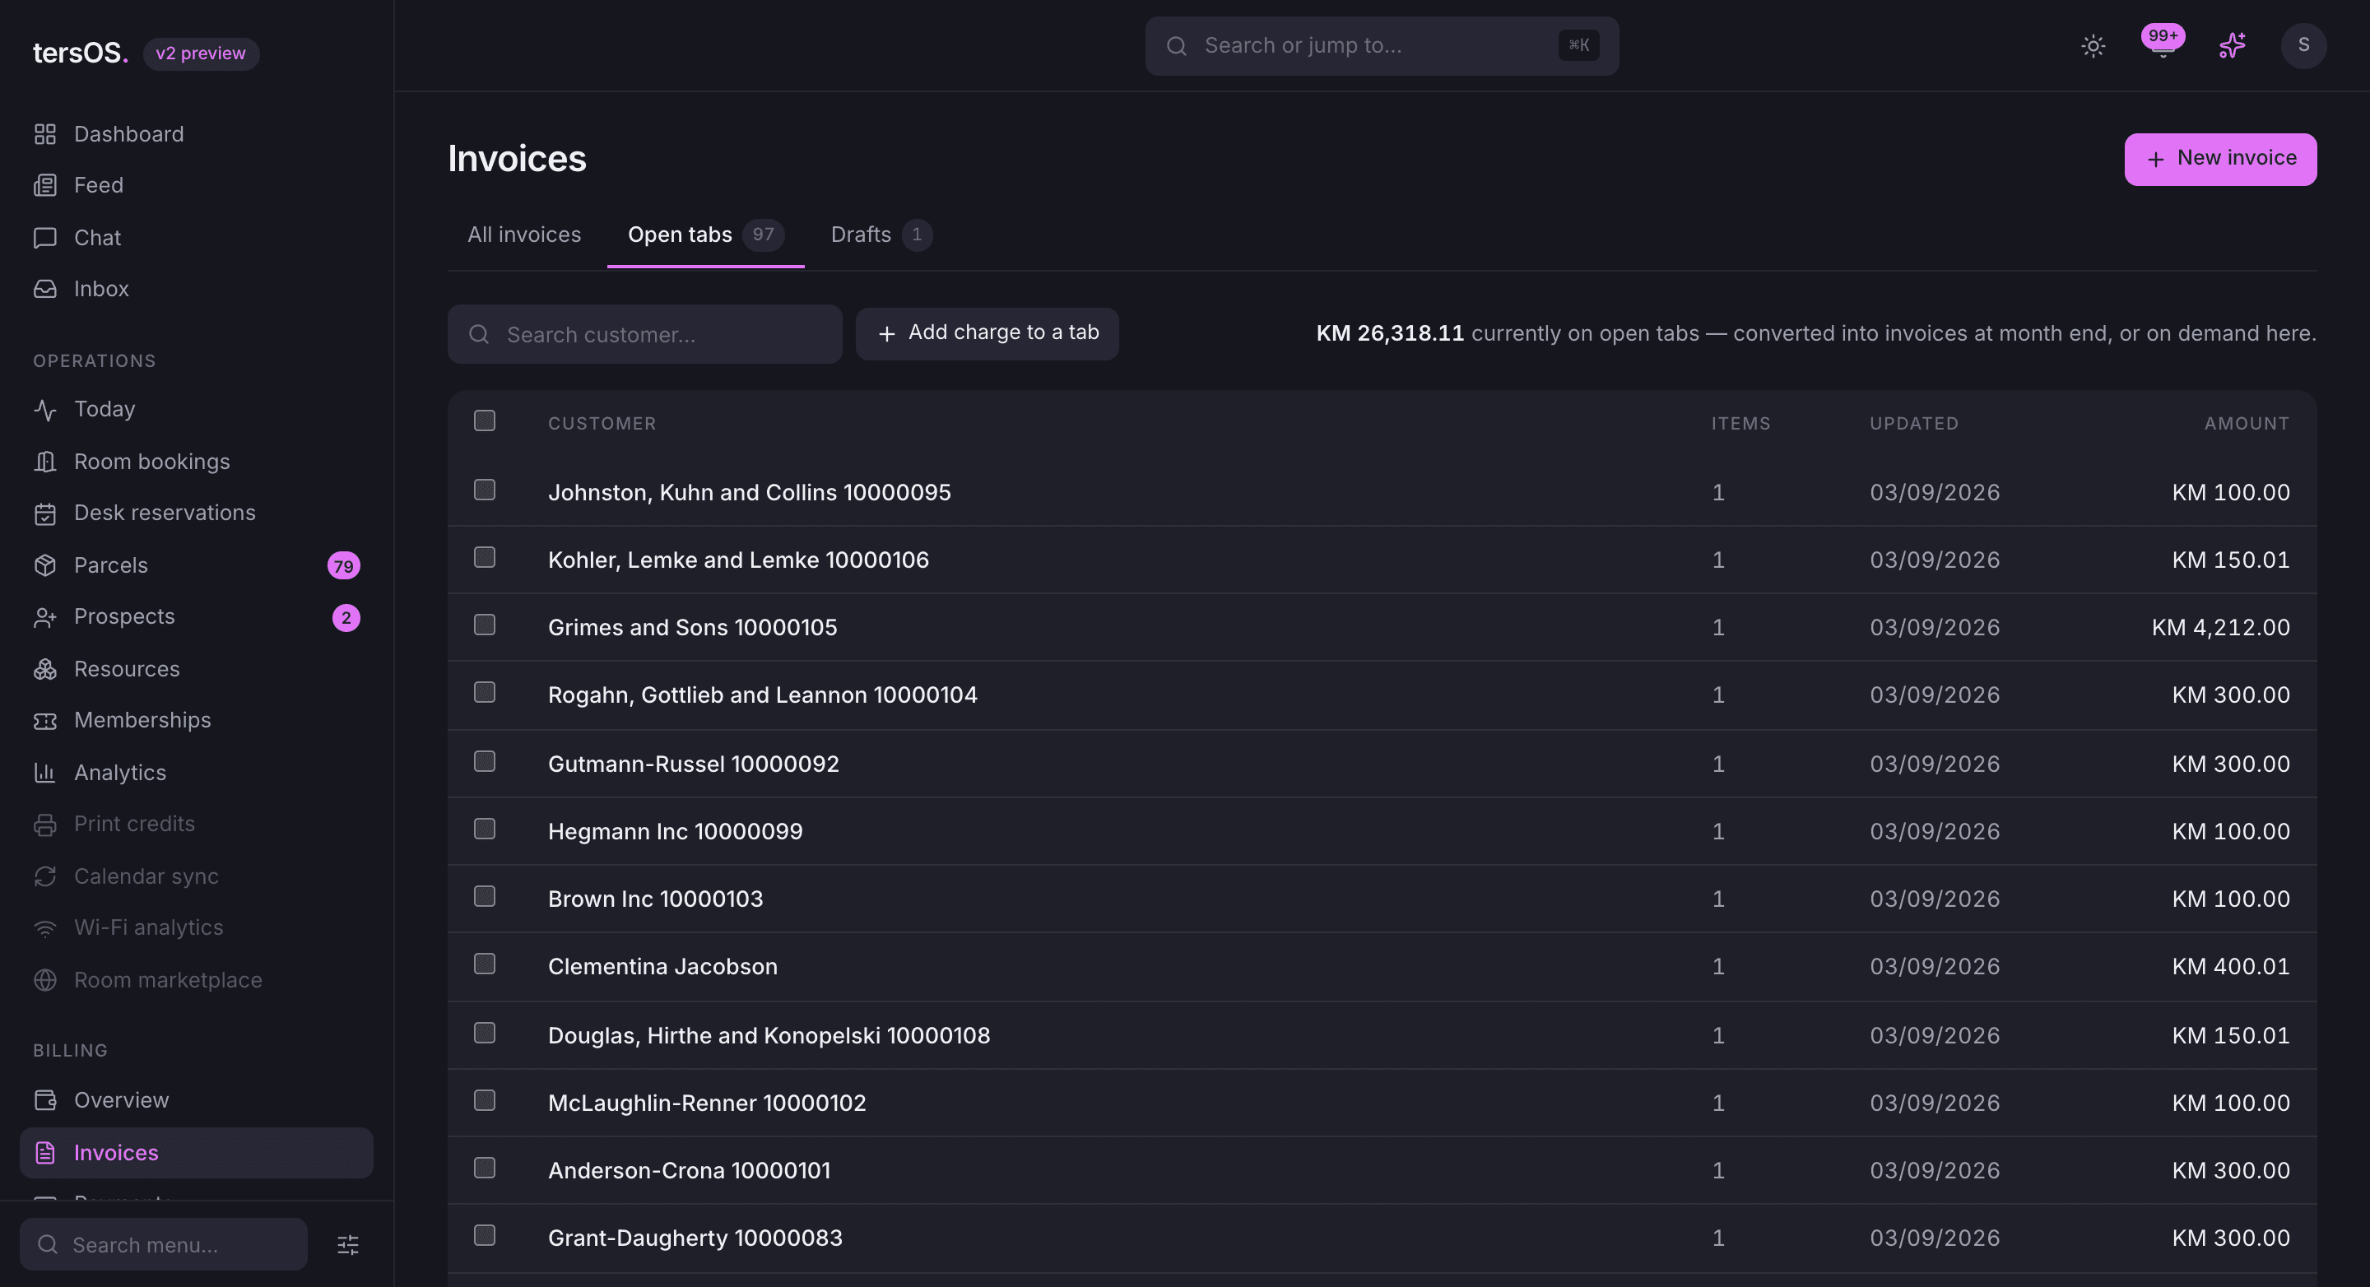
Task: Open the Feed newspaper icon
Action: (45, 186)
